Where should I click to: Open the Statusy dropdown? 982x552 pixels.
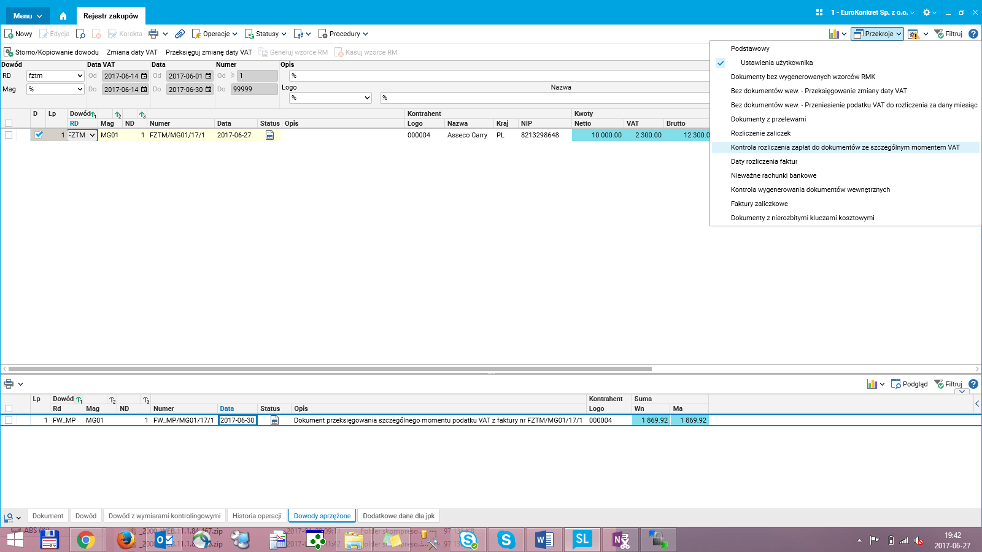265,34
